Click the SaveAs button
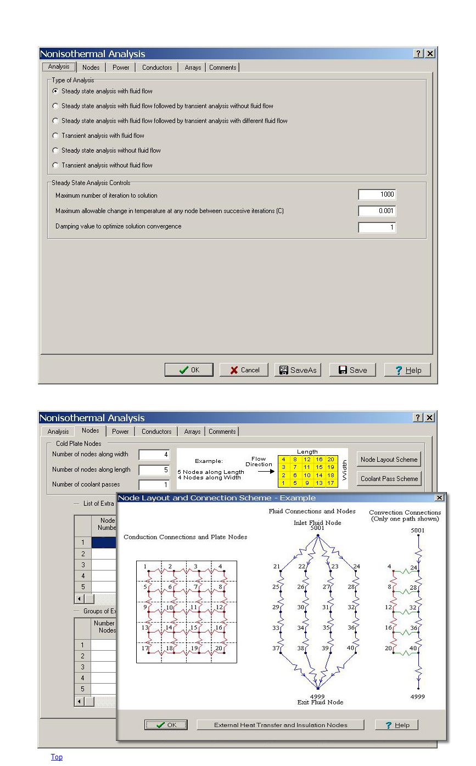476x766 pixels. coord(298,370)
